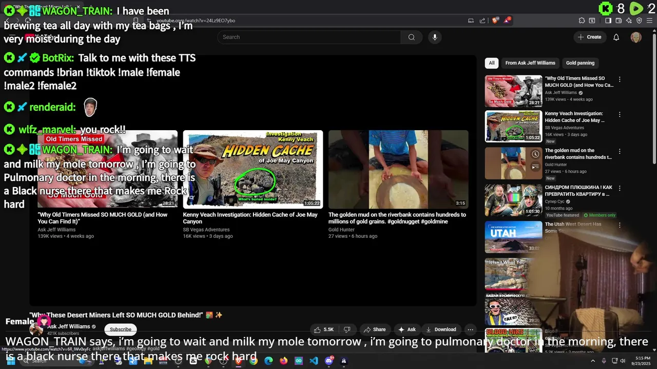
Task: Click end-screen title Why Old Timers Missed SO MUCH GOLD
Action: point(103,218)
